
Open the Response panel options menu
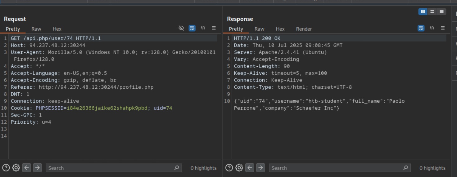tap(443, 28)
